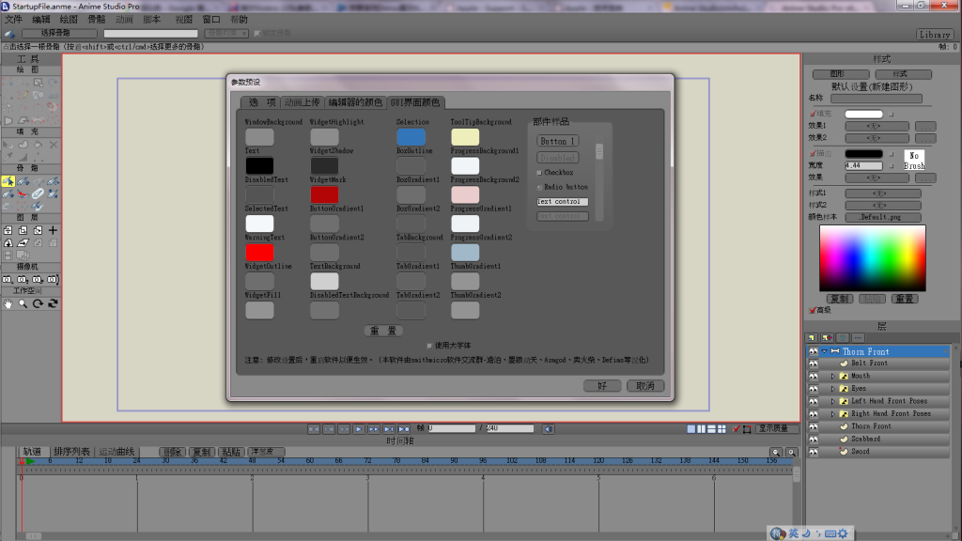
Task: Click the IME keyboard icon in language bar
Action: point(830,533)
